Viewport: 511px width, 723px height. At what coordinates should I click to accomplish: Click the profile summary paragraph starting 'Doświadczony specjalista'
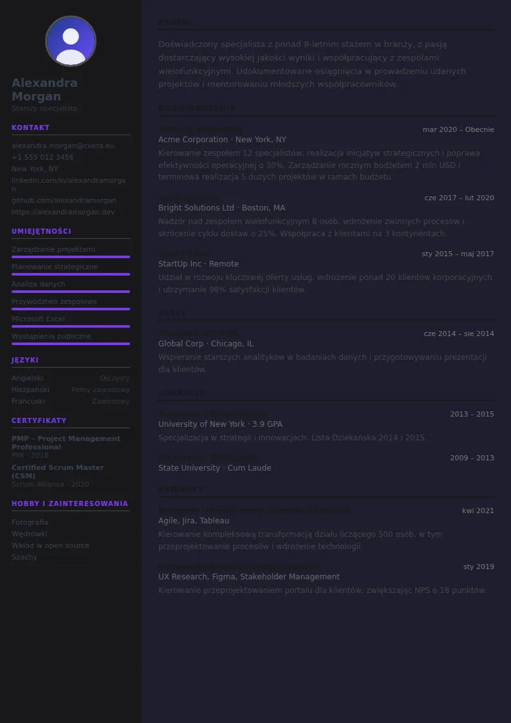312,64
